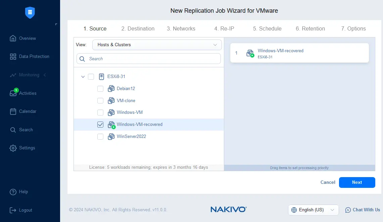Go to the 4. Re-IP step
The width and height of the screenshot is (383, 222).
[224, 28]
